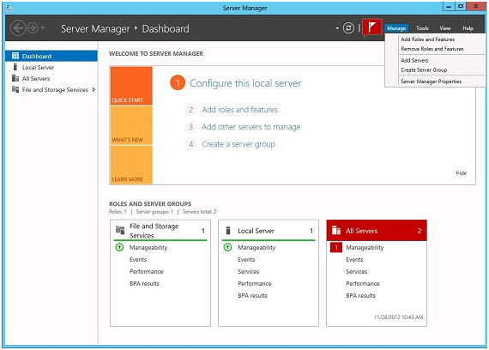Click File and Storage Services sidebar icon

(15, 89)
